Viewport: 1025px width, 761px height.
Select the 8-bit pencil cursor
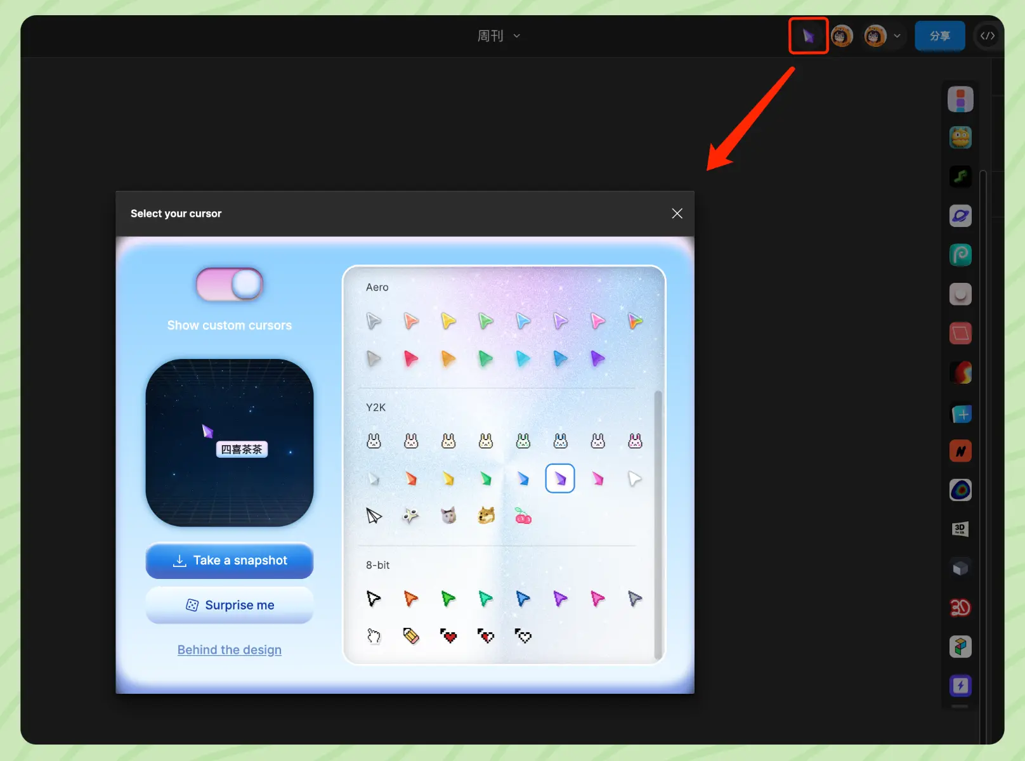click(x=411, y=636)
